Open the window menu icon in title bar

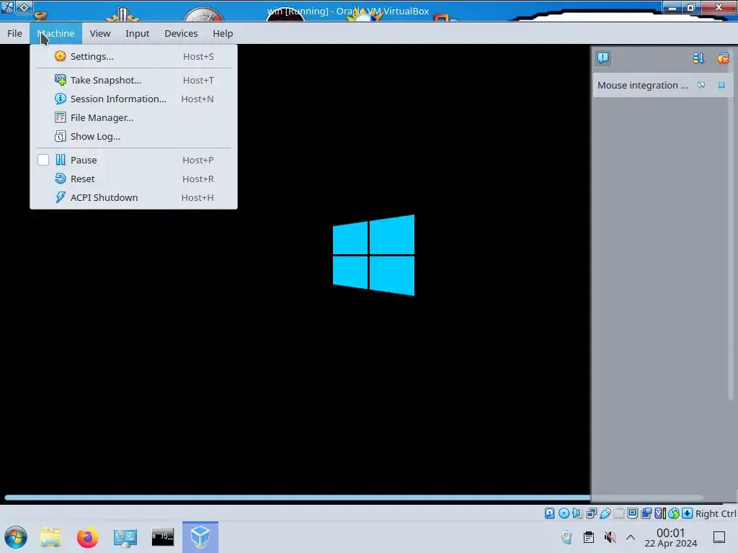7,7
